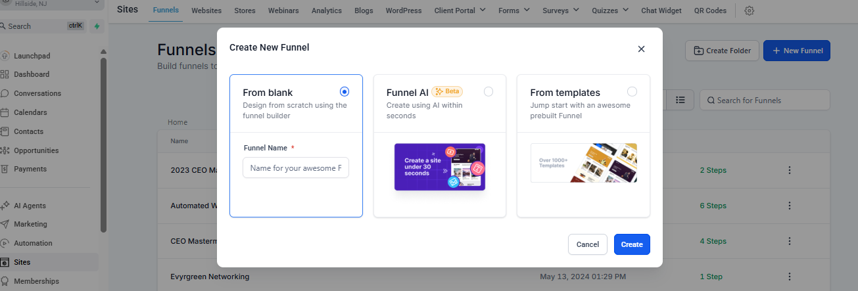
Task: Select the From templates radio option
Action: tap(632, 92)
